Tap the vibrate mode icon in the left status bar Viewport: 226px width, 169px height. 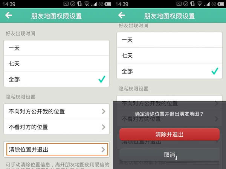(79, 4)
